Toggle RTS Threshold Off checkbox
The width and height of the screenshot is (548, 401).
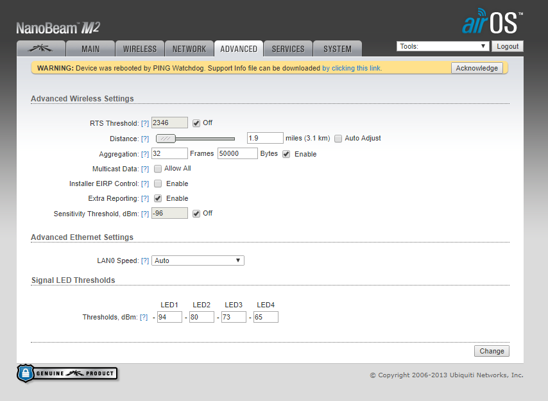[196, 123]
